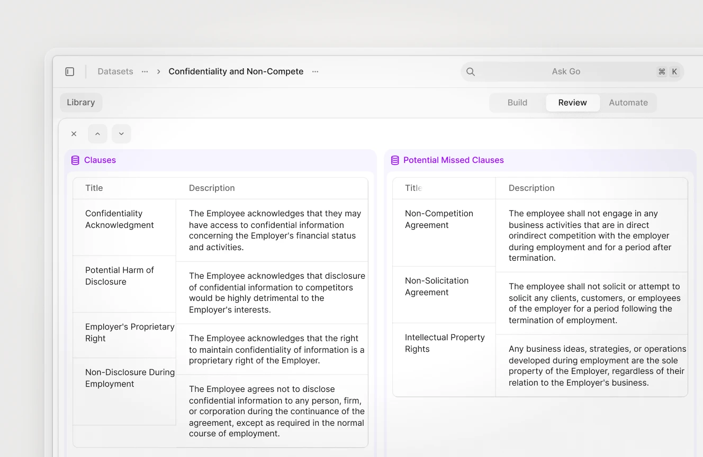This screenshot has height=457, width=703.
Task: Go to previous item with up chevron
Action: 97,134
